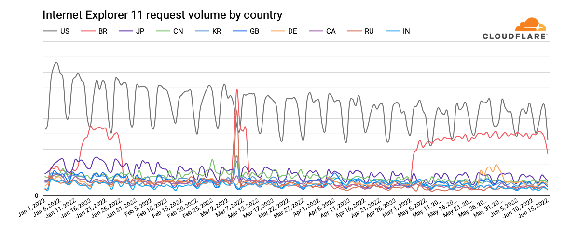
Task: Click the Feb 25, 2022 axis label
Action: click(x=198, y=208)
